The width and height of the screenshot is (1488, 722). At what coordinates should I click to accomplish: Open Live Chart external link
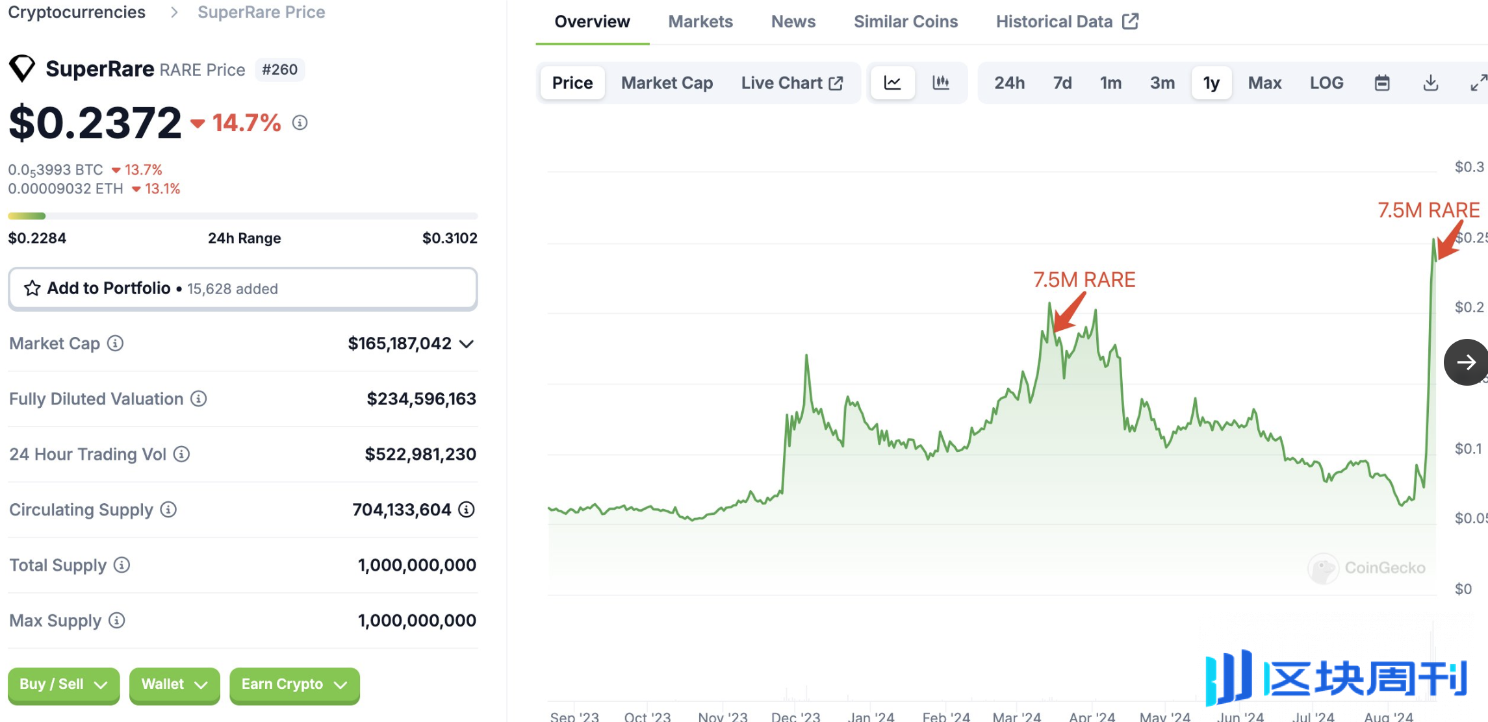coord(792,83)
